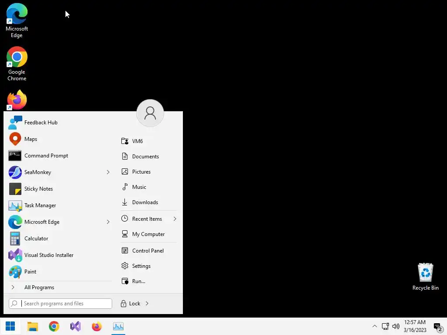Viewport: 447px width, 335px height.
Task: Open Pictures folder link
Action: 148,172
